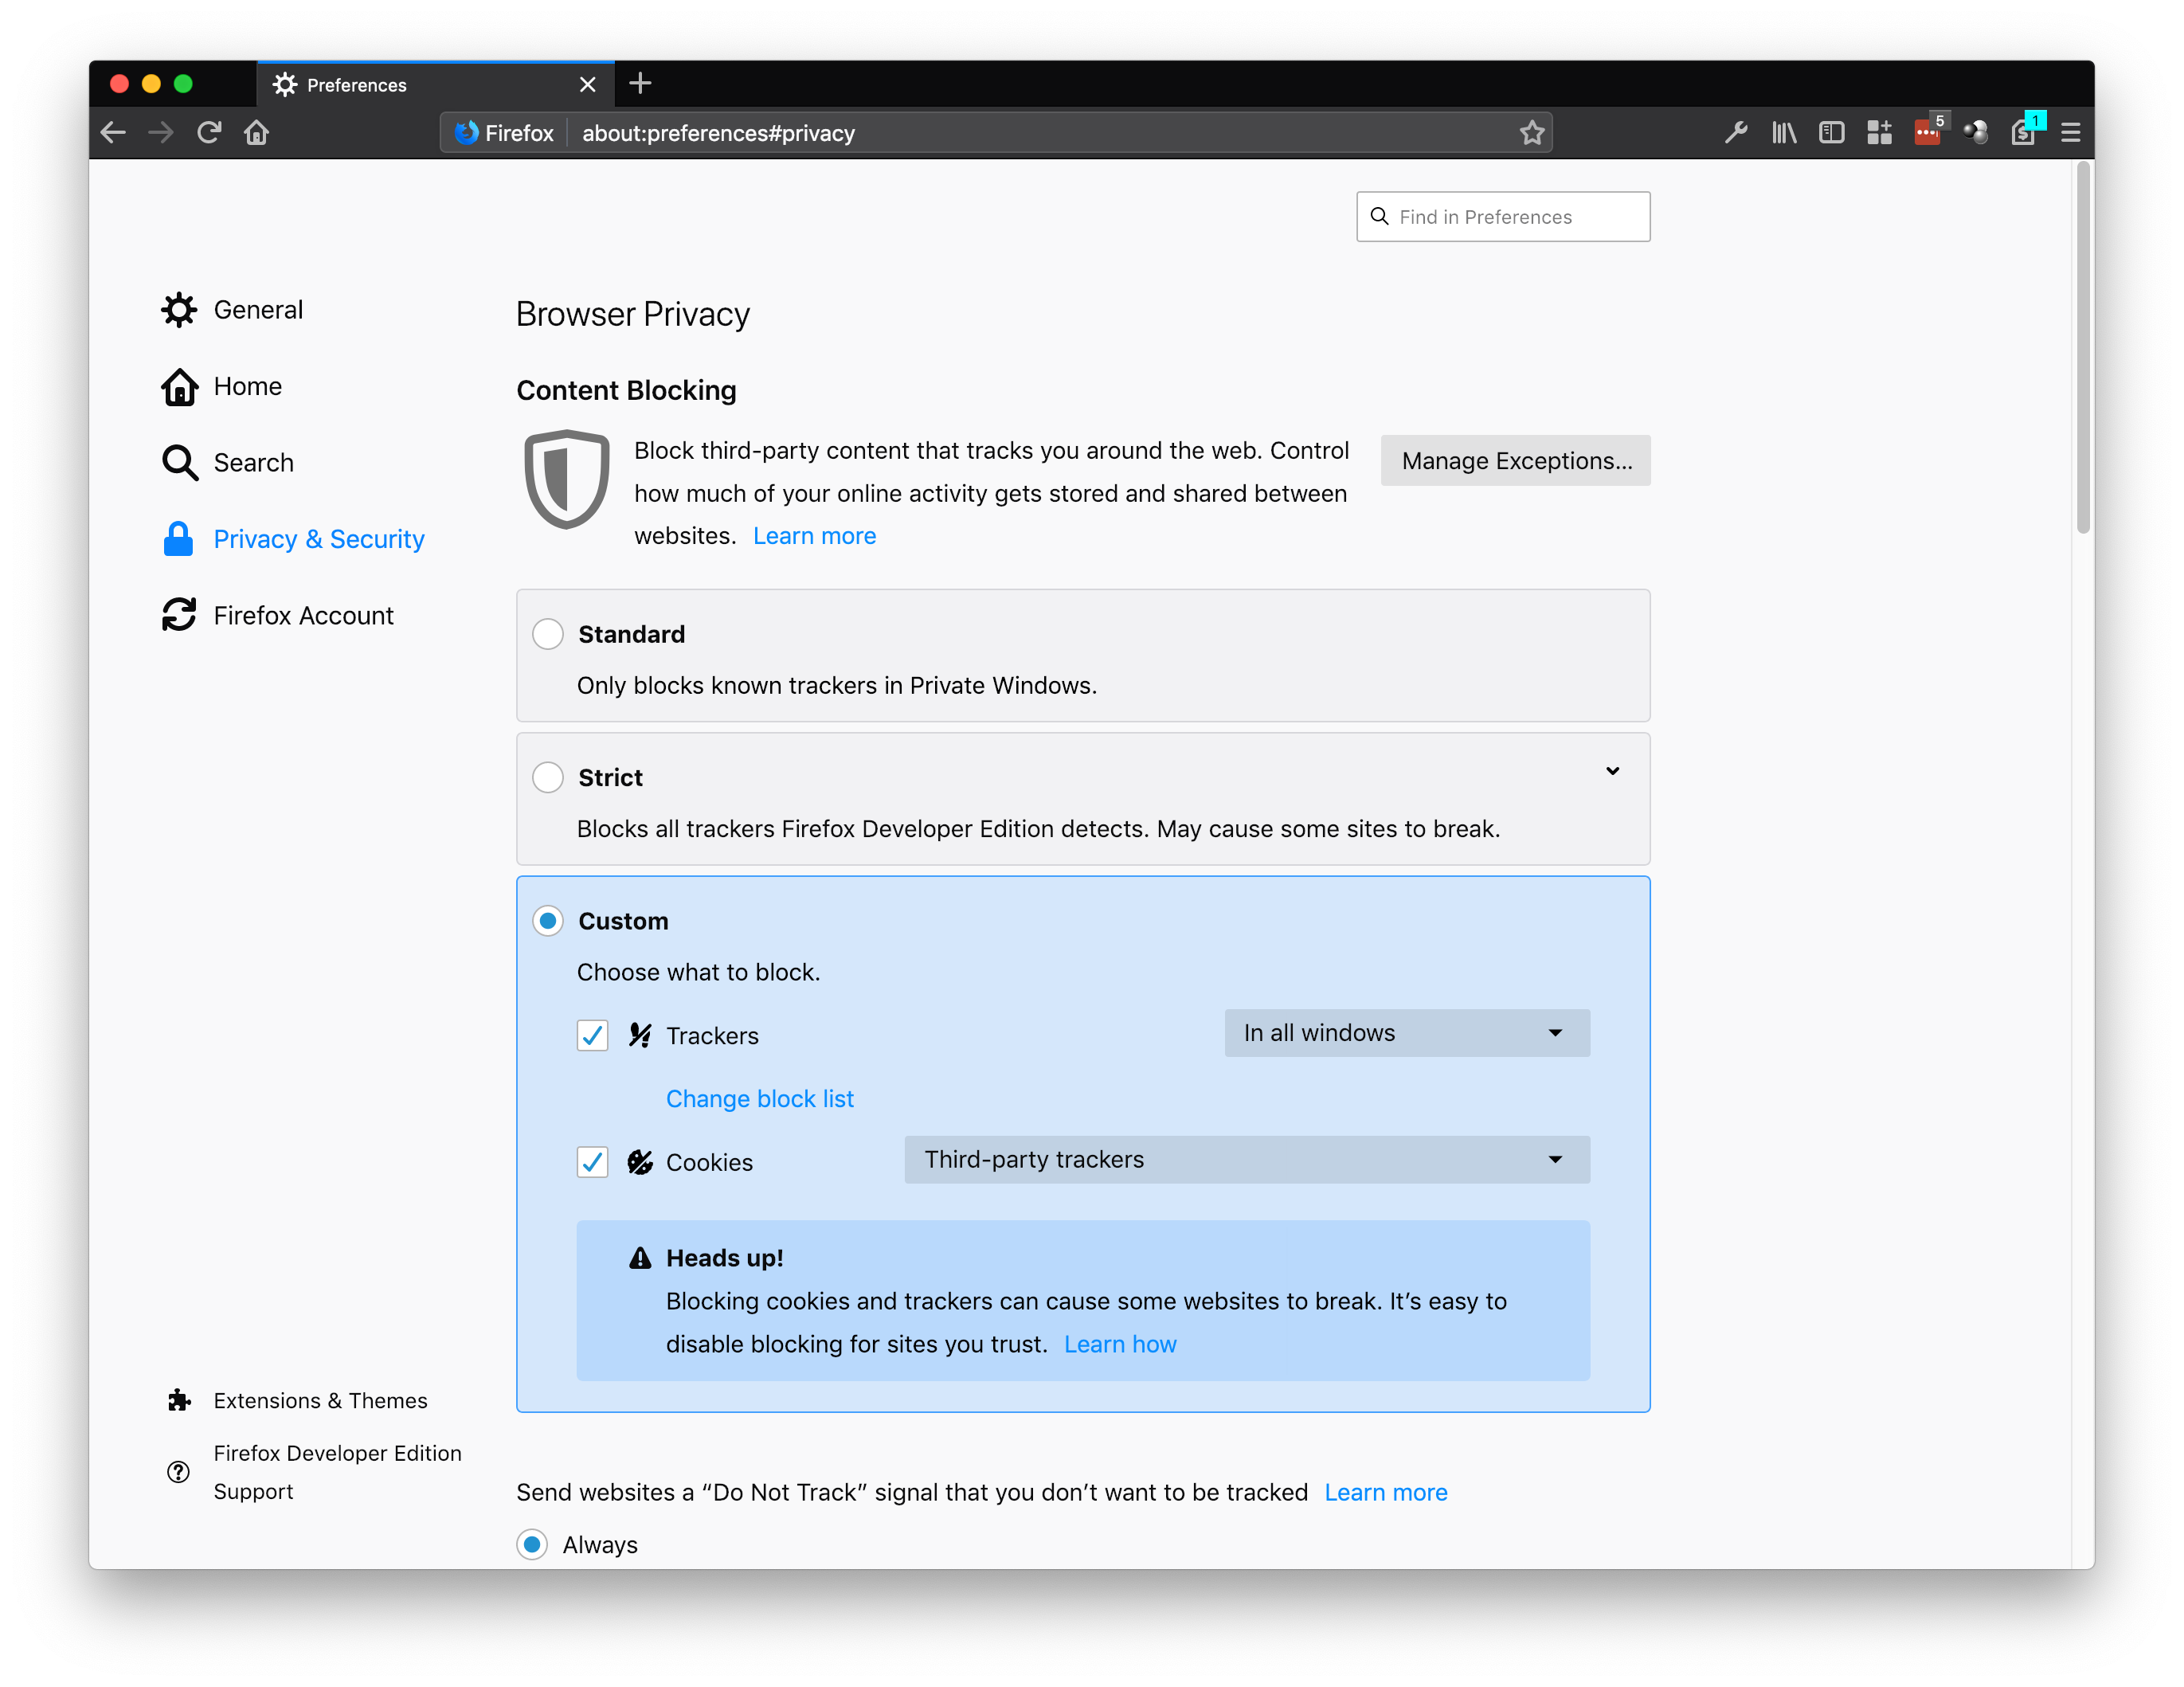The width and height of the screenshot is (2184, 1687).
Task: Go to General preferences section
Action: [257, 310]
